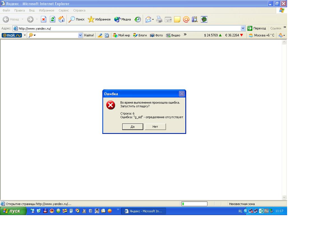Expand the Ссылки links bar chevron
Viewport: 323px width, 242px height.
coord(285,27)
